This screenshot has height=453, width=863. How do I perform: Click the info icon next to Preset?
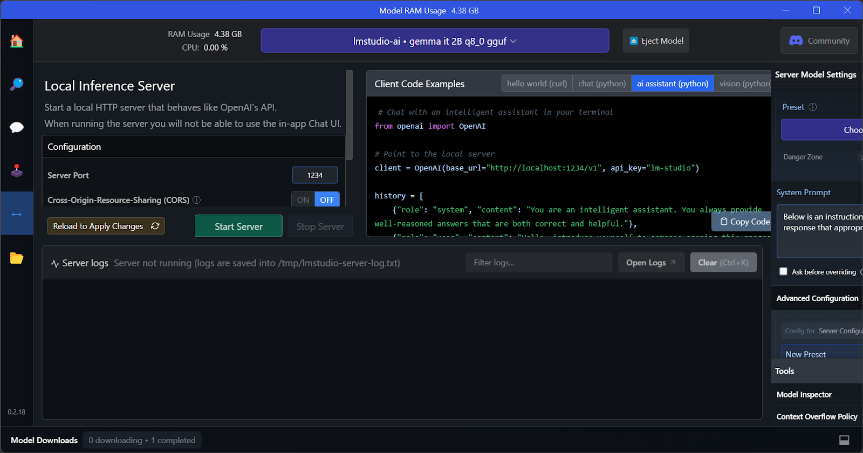pos(813,107)
